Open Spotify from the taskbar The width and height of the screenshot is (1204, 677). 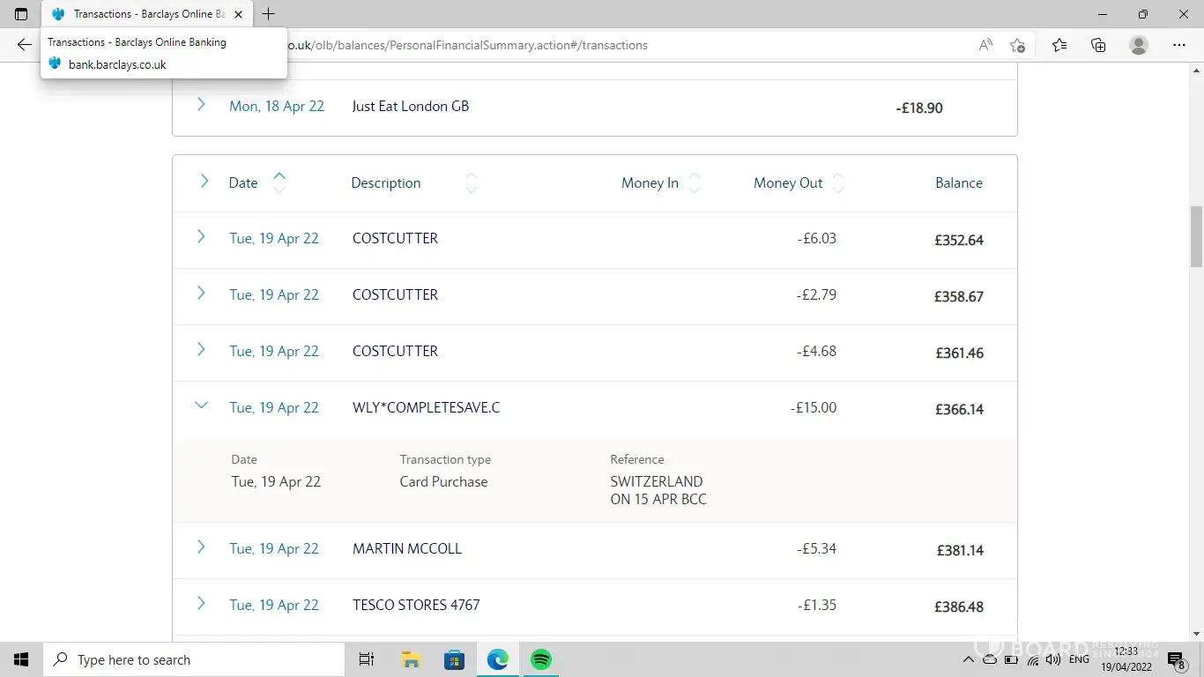(541, 659)
